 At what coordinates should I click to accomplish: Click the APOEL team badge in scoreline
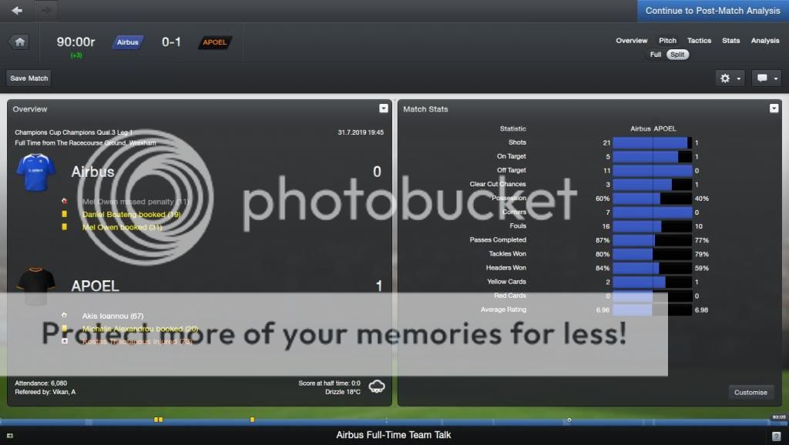(215, 42)
